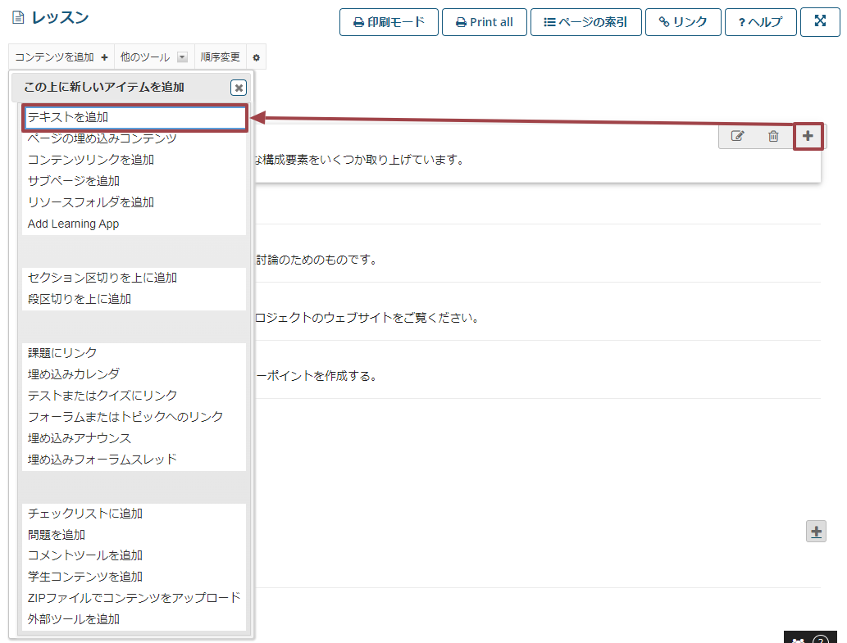Image resolution: width=847 pixels, height=643 pixels.
Task: Select ページの埋め込みコンテンツ entry
Action: coord(102,138)
